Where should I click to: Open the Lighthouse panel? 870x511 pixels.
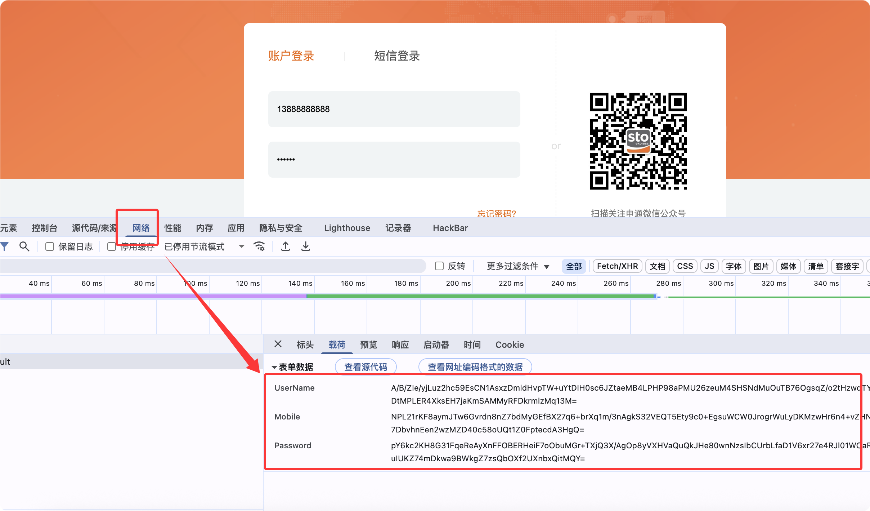tap(347, 227)
